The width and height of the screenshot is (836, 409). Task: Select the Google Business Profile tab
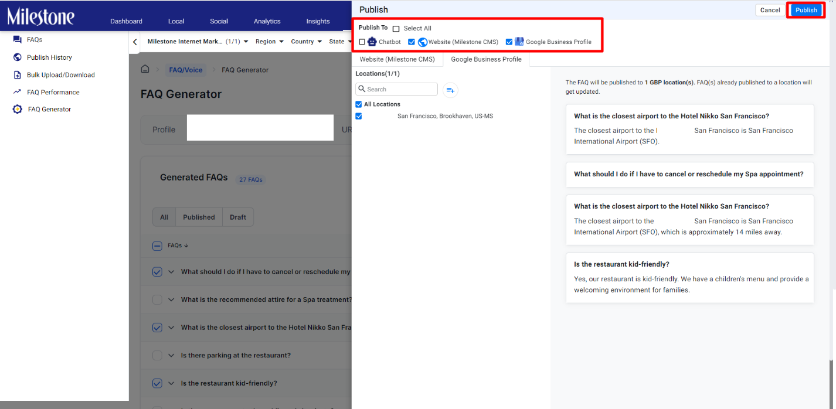[486, 59]
